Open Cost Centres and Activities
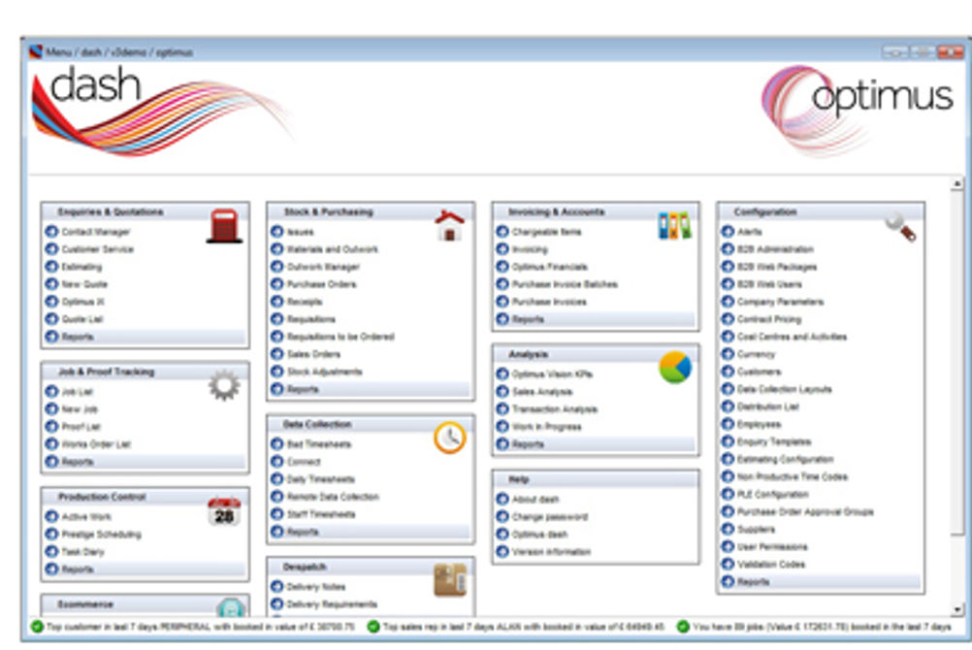 point(793,337)
